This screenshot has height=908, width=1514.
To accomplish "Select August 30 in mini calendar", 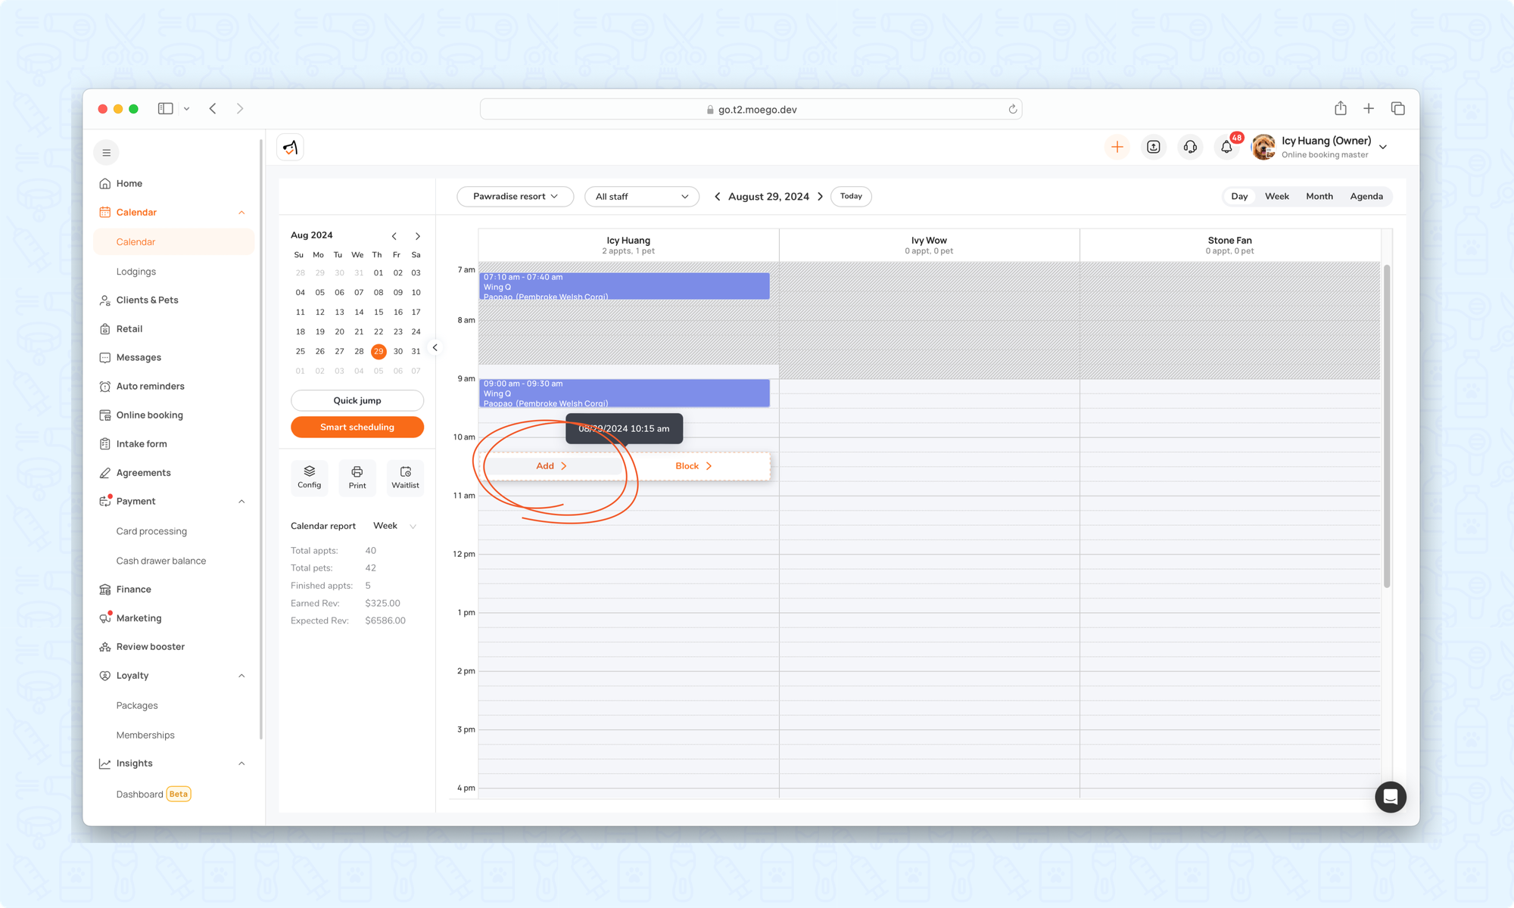I will [x=397, y=351].
